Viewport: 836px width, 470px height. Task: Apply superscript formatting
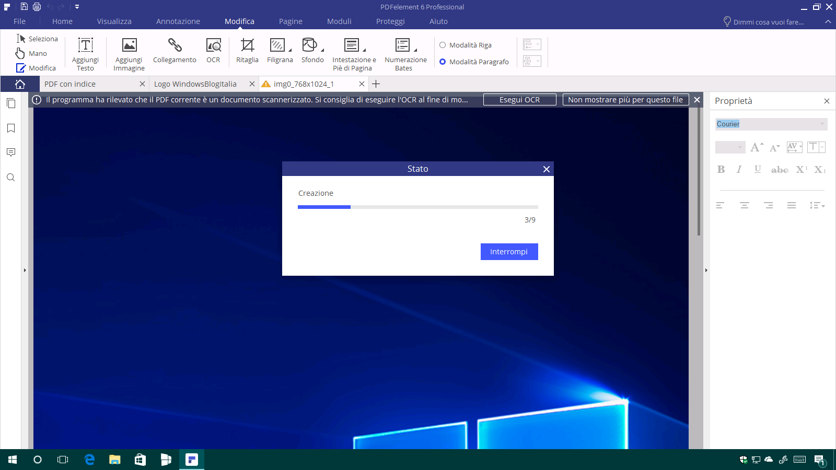(x=802, y=169)
